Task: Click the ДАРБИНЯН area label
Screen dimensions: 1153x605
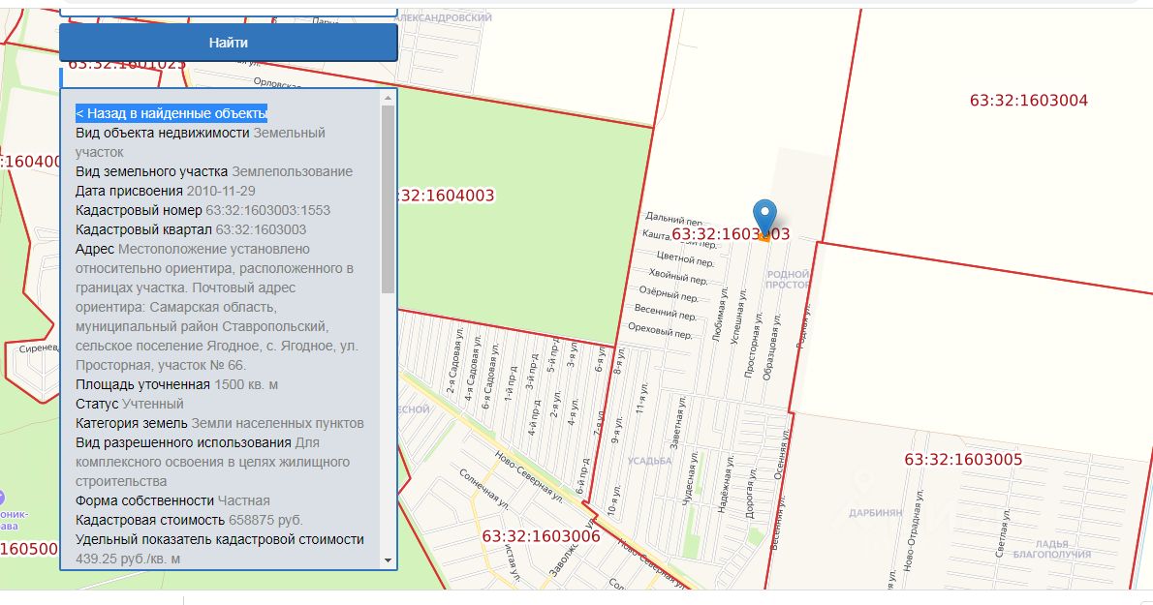Action: click(875, 512)
